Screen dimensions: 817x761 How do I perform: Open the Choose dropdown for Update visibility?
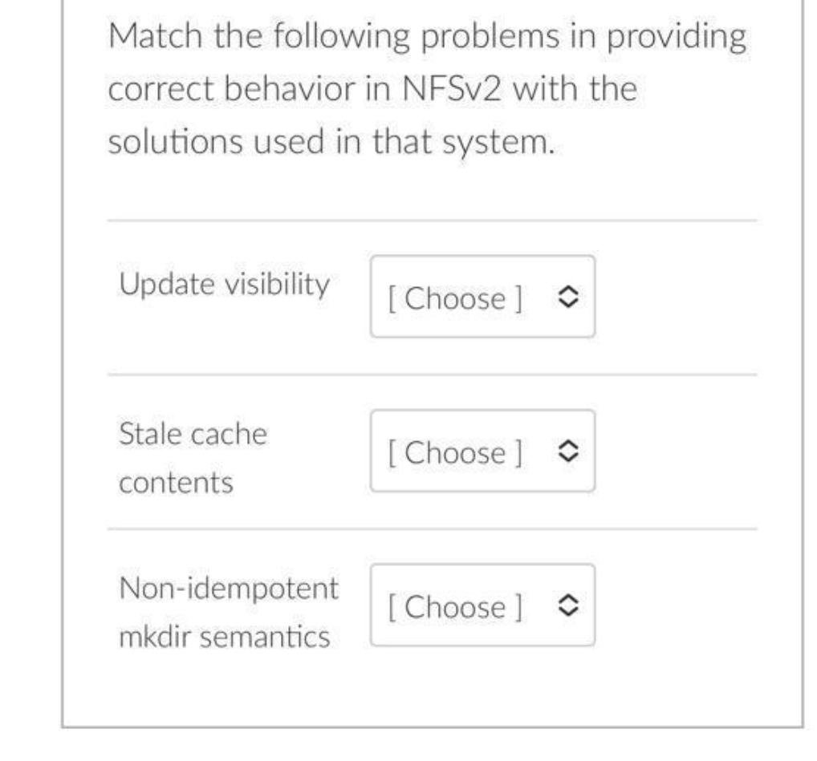pyautogui.click(x=482, y=298)
